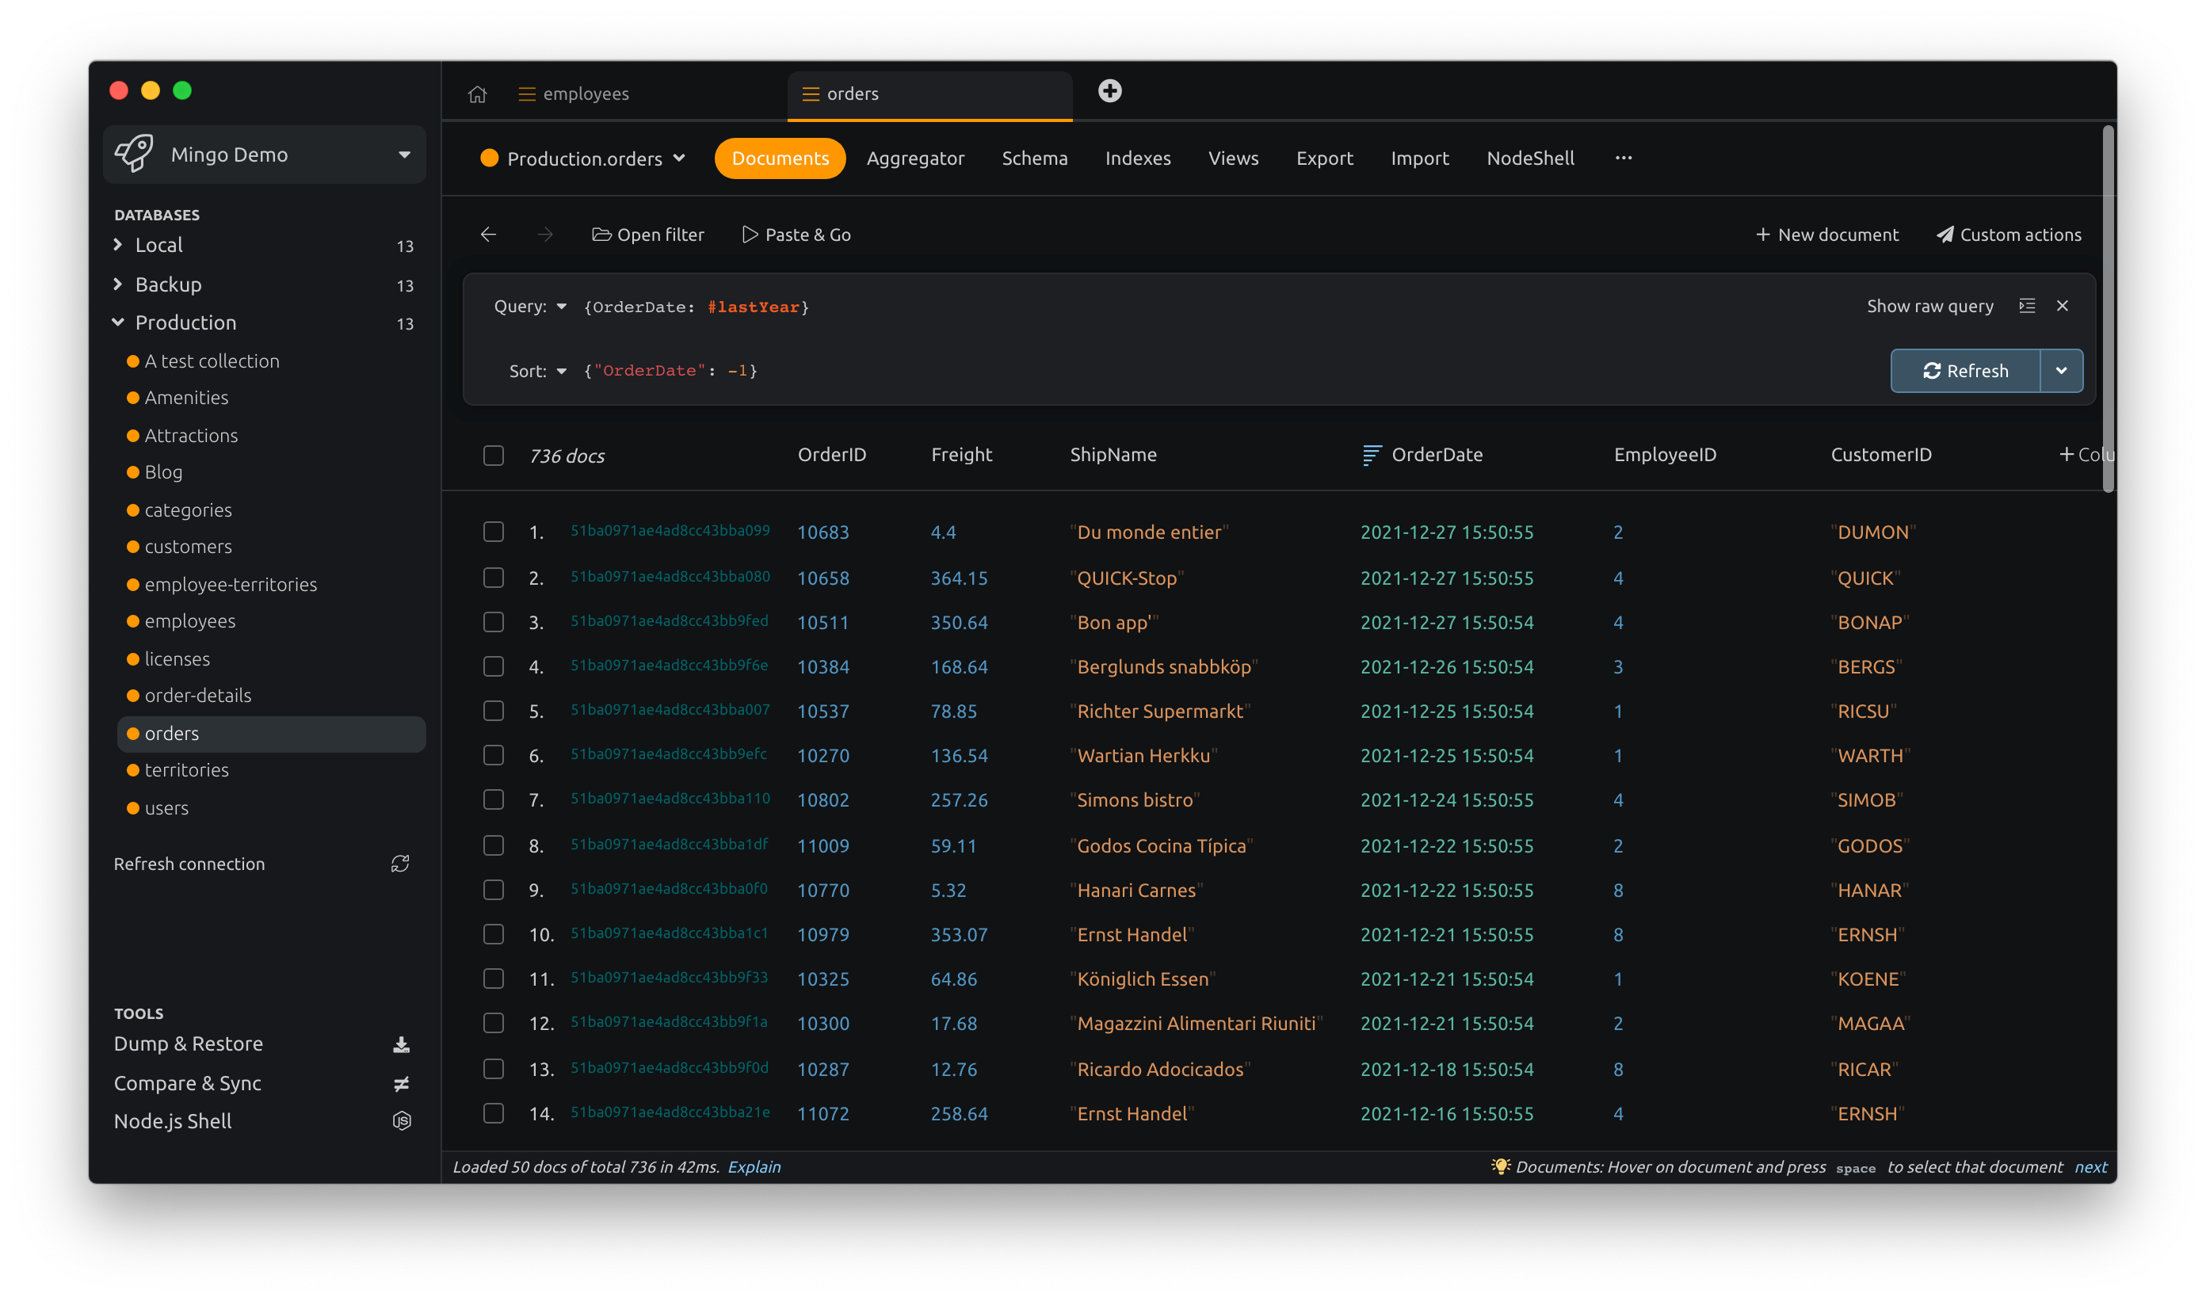Expand the Backup database tree

(118, 284)
